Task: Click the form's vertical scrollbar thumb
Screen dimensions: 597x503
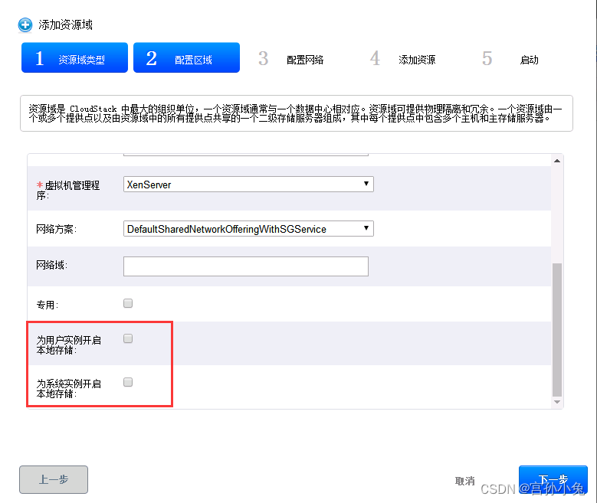Action: click(x=557, y=329)
